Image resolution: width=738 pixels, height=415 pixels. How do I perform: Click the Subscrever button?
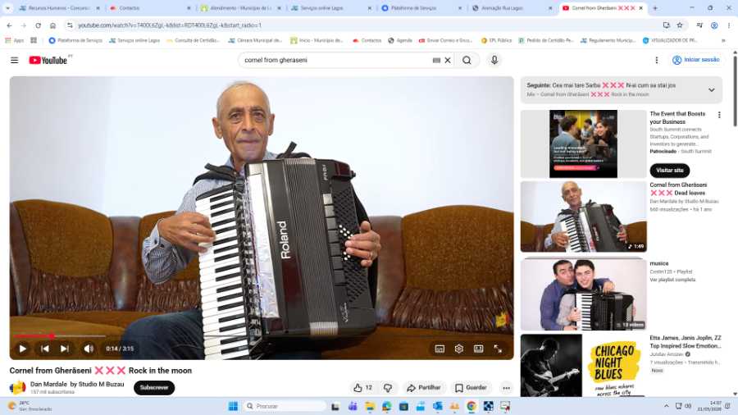pos(154,388)
